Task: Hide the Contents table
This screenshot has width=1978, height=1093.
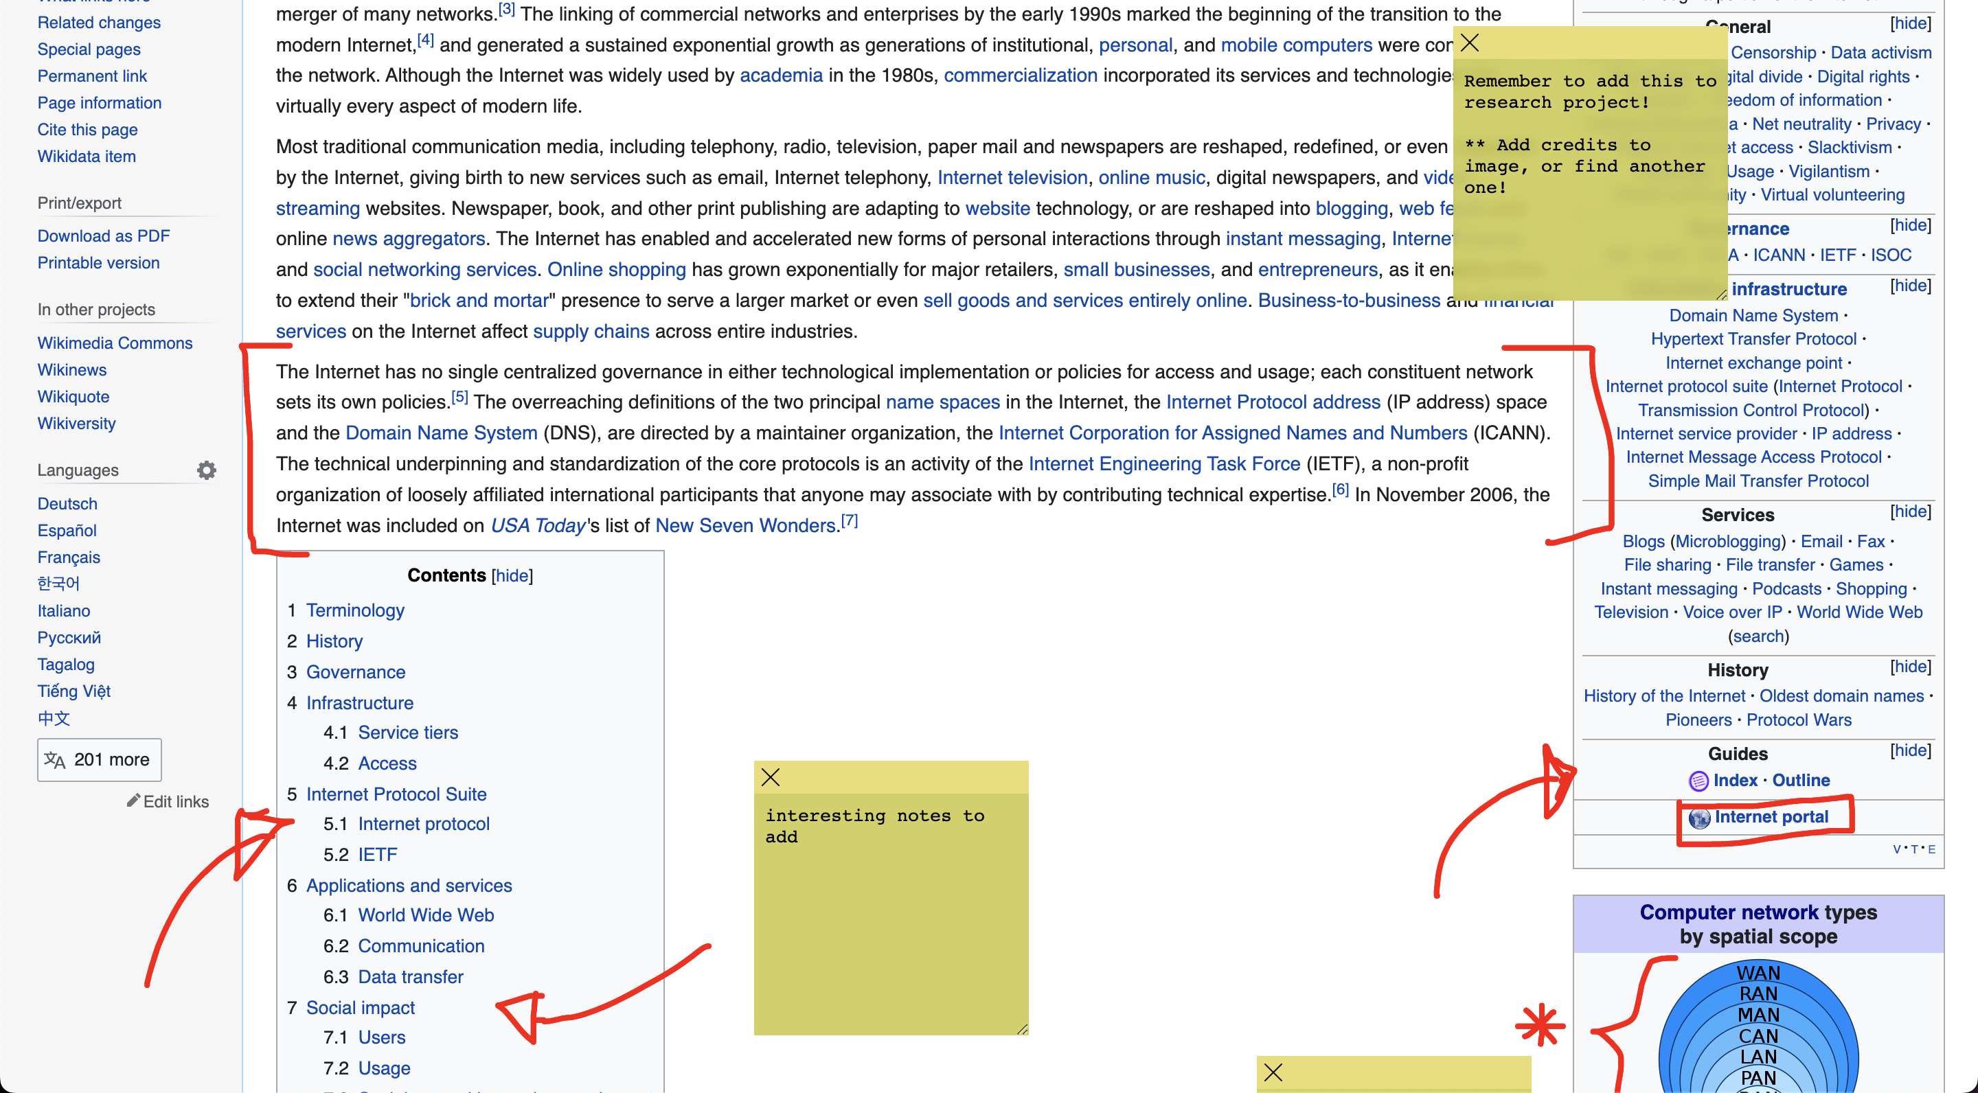Action: pyautogui.click(x=512, y=575)
